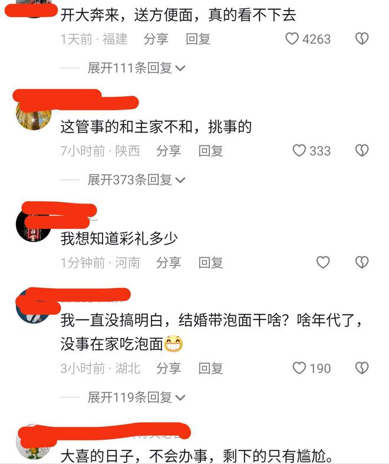Share the 河南 comment via 分享
This screenshot has width=389, height=464.
point(169,263)
